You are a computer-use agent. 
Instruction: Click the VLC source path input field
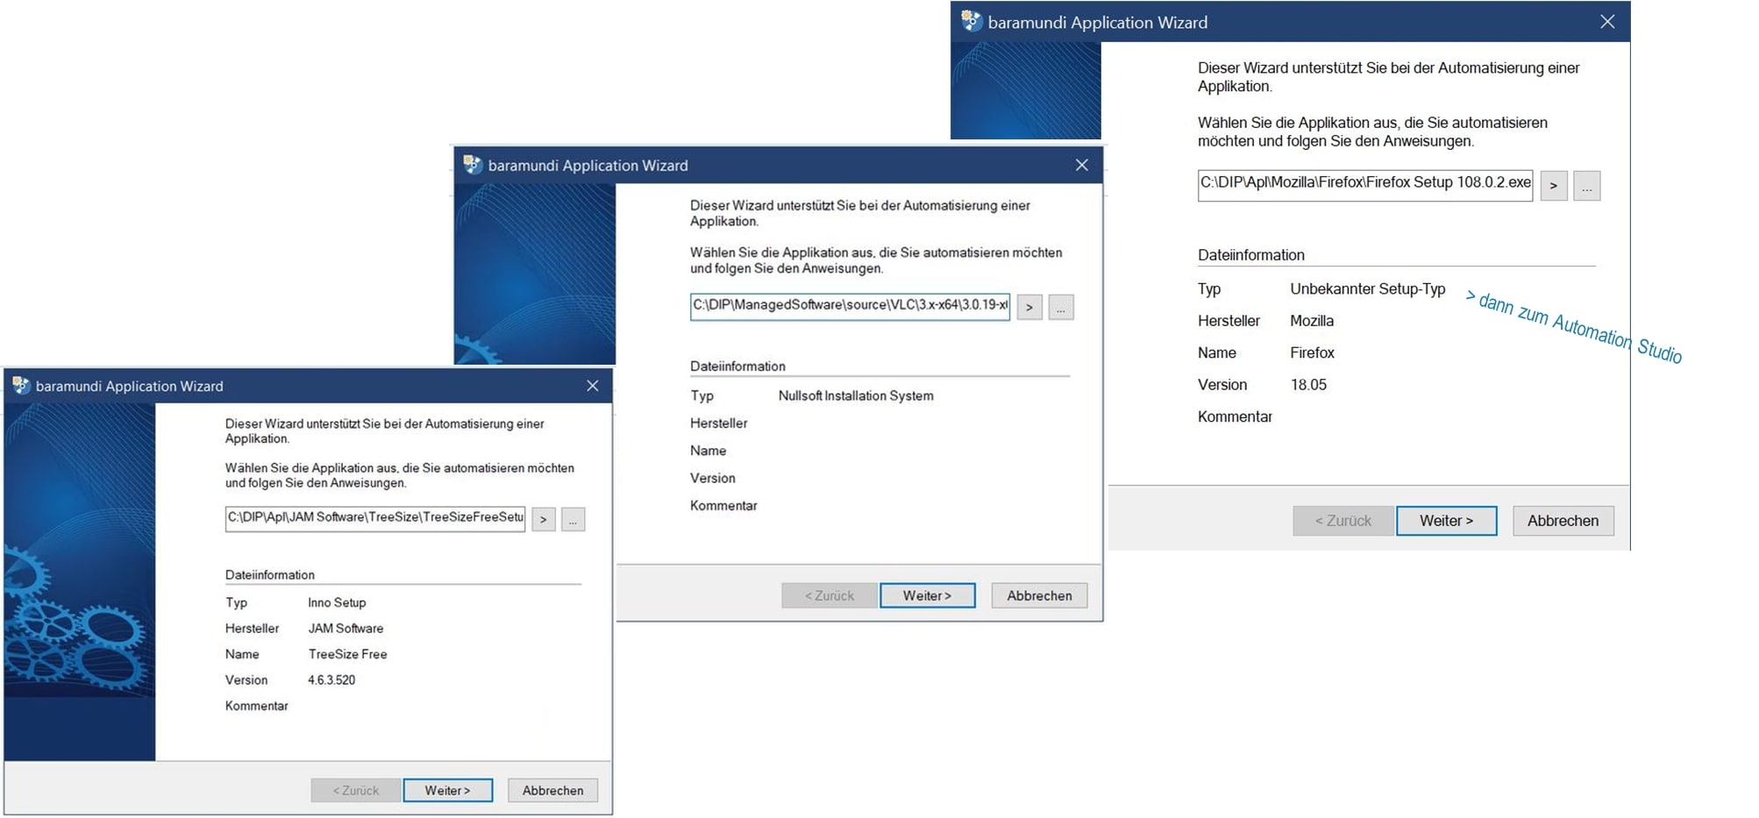(x=850, y=306)
